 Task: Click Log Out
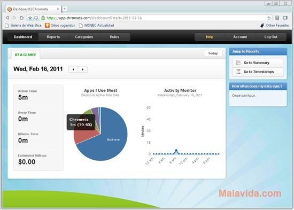(x=271, y=37)
